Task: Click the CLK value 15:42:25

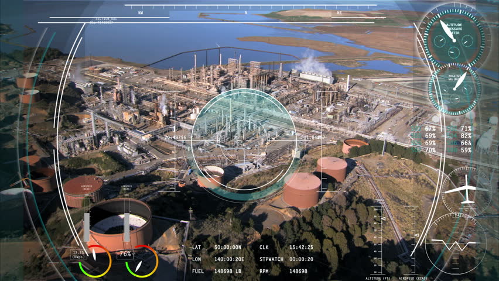Action: pyautogui.click(x=301, y=247)
